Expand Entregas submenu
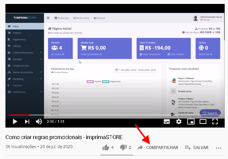Viewport: 228px width, 159px height. click(25, 59)
